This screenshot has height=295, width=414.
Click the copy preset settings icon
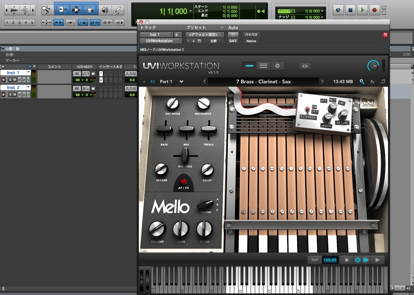click(x=199, y=41)
